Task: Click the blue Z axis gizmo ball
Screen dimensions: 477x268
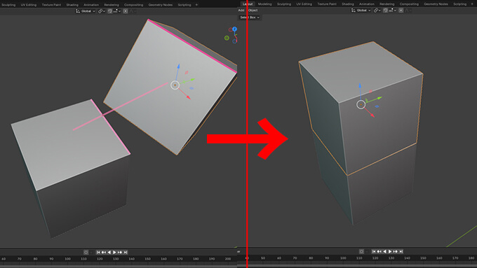Action: (234, 29)
